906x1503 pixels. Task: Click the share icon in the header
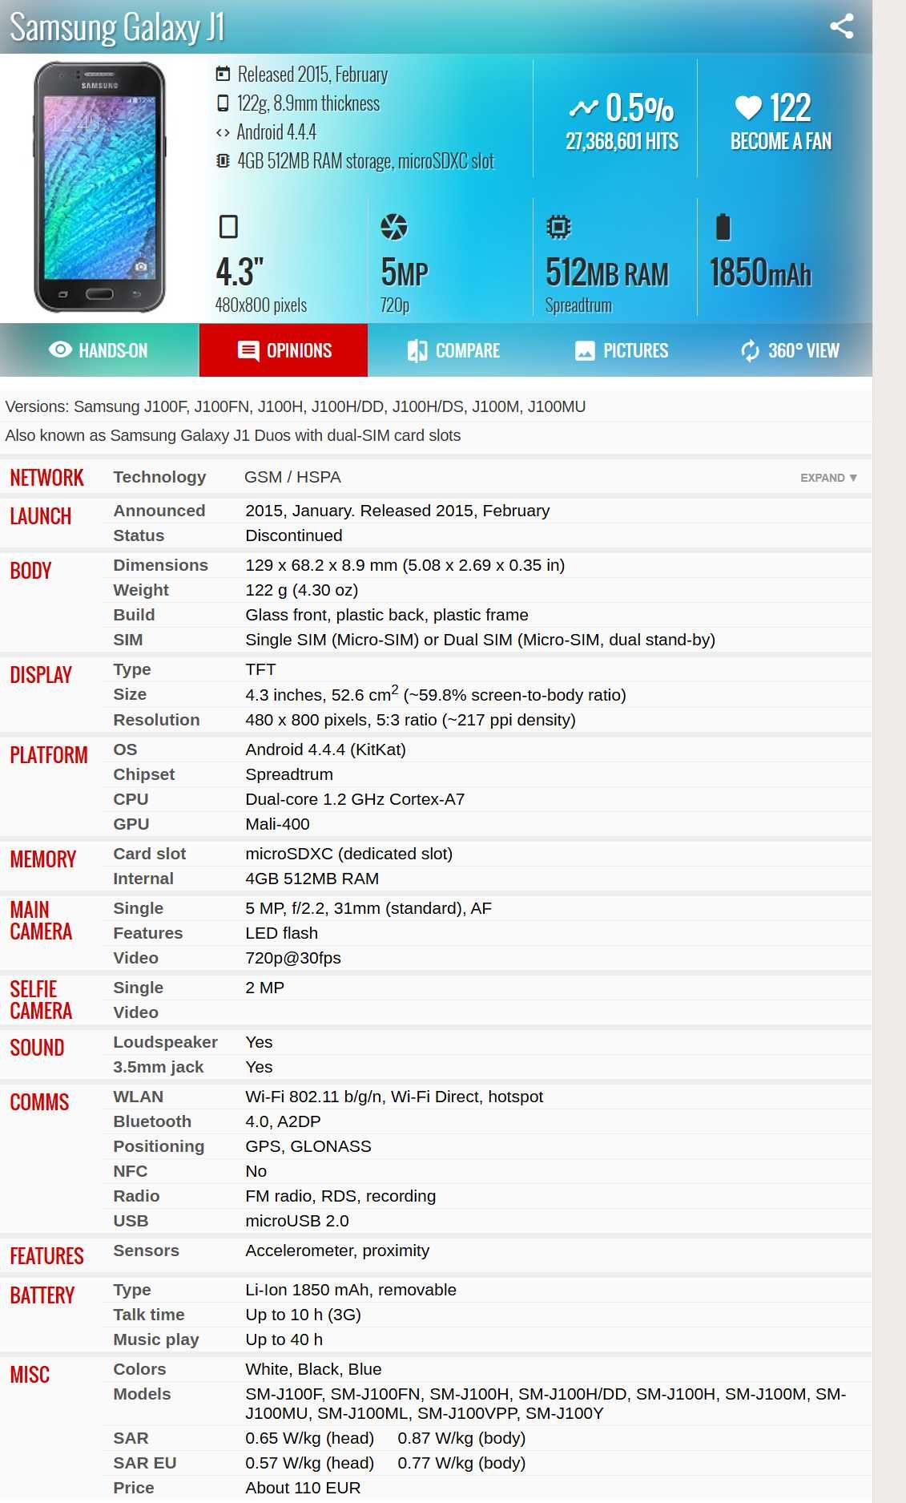[841, 26]
